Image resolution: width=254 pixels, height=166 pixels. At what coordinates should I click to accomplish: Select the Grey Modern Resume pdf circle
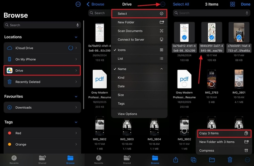[x=184, y=84]
